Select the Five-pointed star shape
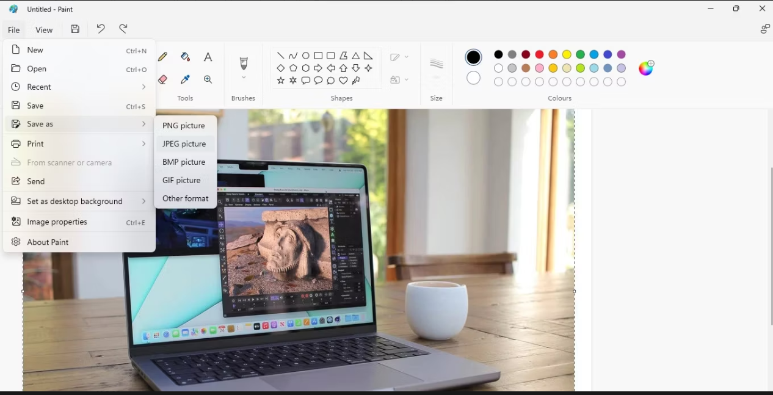Screen dimensions: 773x395 point(280,80)
